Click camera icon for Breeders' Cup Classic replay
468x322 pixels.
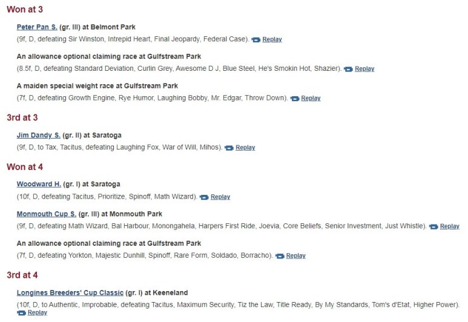(x=21, y=313)
